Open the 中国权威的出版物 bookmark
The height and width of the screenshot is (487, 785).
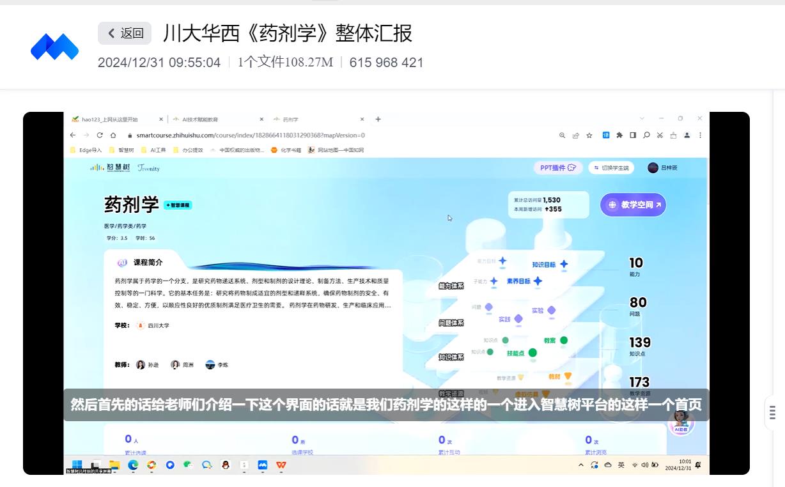[x=237, y=150]
